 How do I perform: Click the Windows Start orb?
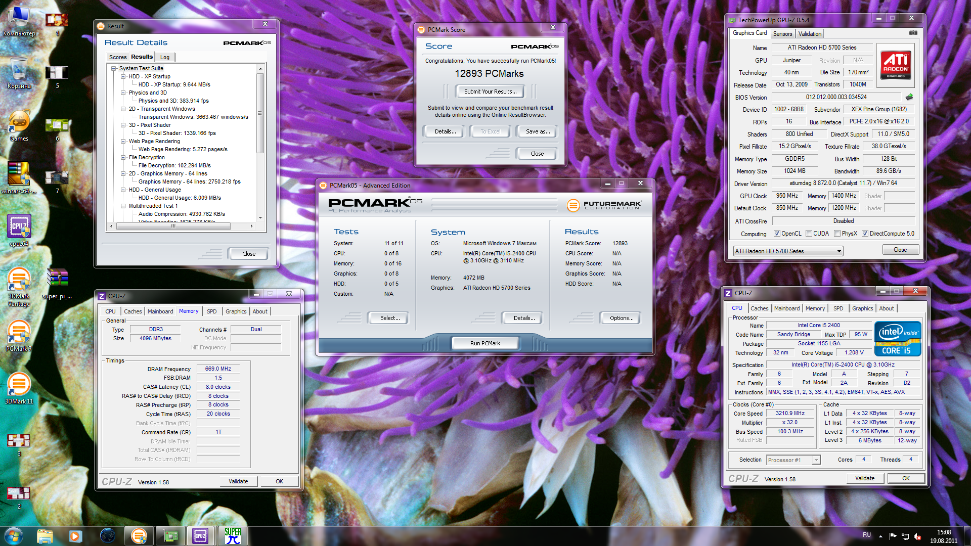(14, 535)
